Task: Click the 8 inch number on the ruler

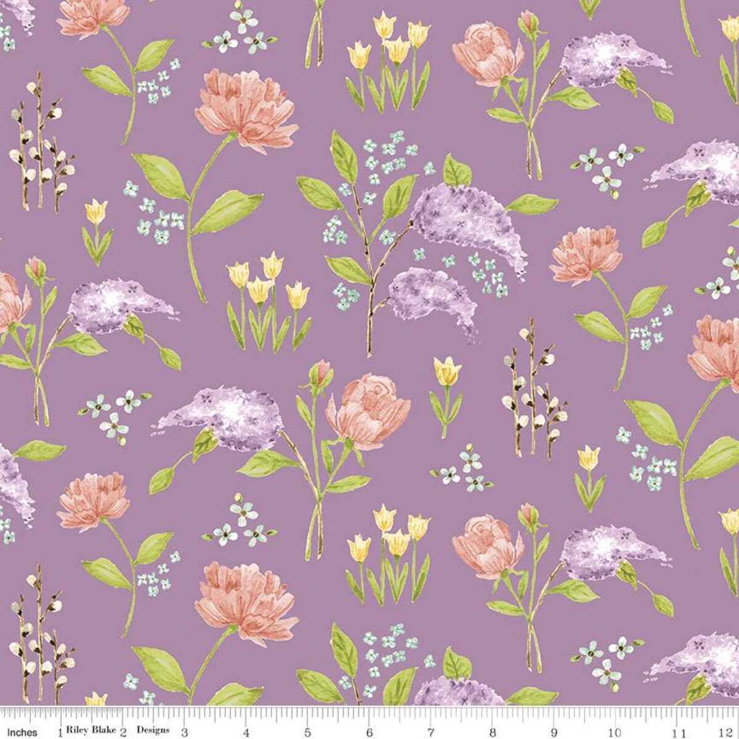Action: (493, 732)
